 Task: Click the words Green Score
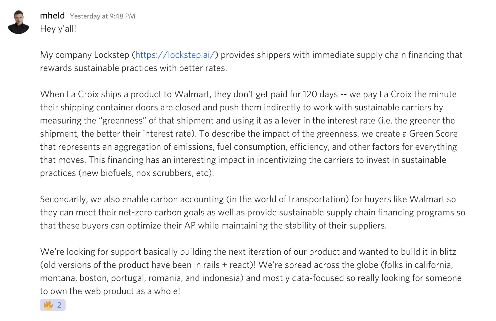[433, 134]
